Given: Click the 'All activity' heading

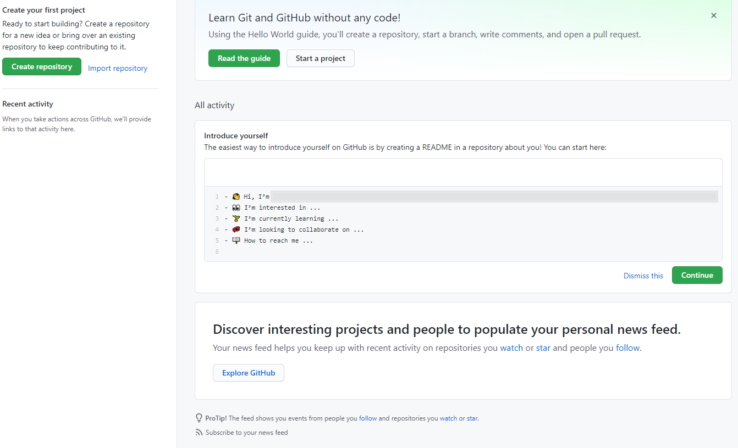Looking at the screenshot, I should click(x=214, y=105).
